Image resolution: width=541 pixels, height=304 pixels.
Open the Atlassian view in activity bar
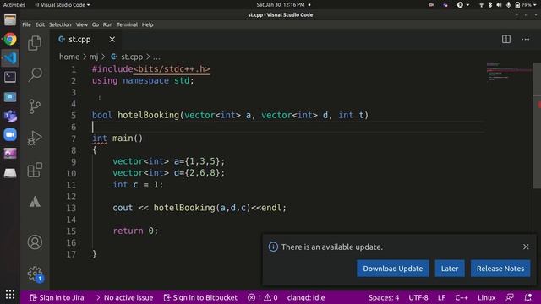point(35,202)
